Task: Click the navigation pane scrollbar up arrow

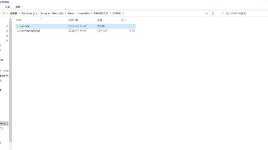Action: click(10, 20)
